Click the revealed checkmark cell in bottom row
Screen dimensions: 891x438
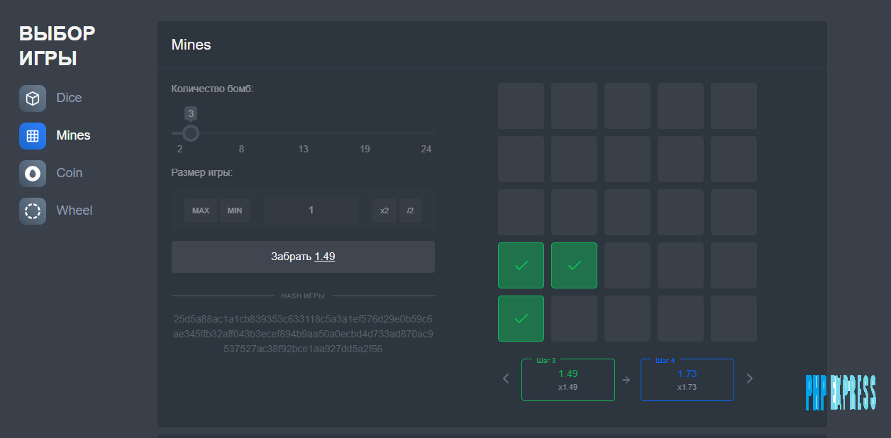[521, 319]
